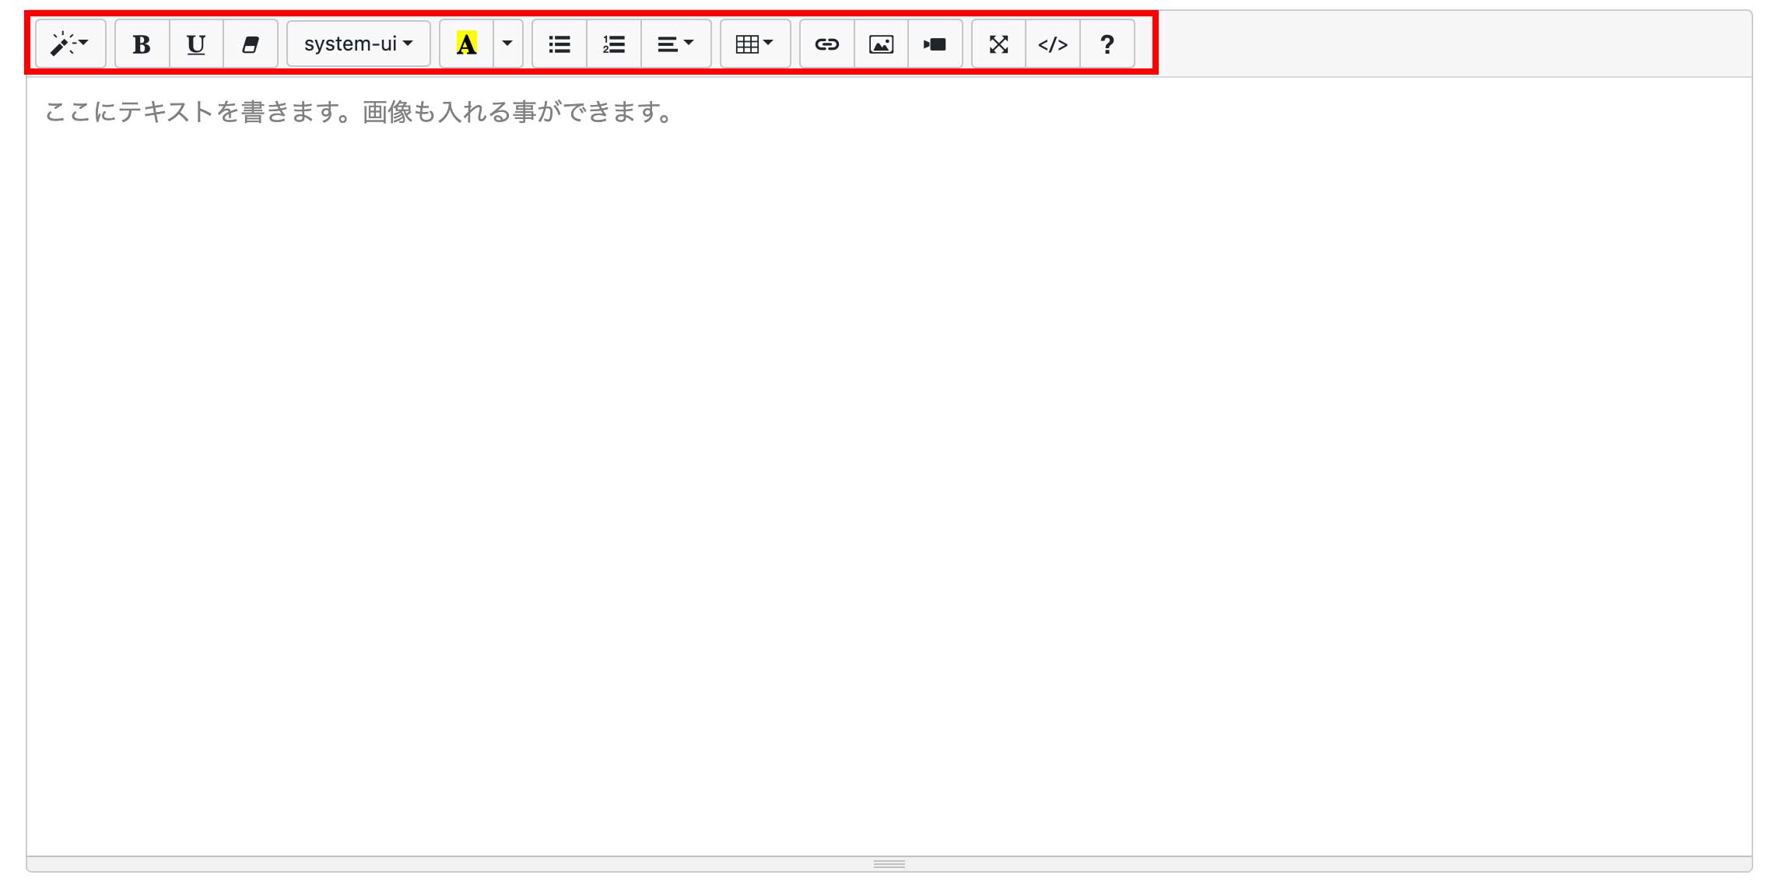Viewport: 1782px width, 882px height.
Task: Click the insert picture icon
Action: coord(881,44)
